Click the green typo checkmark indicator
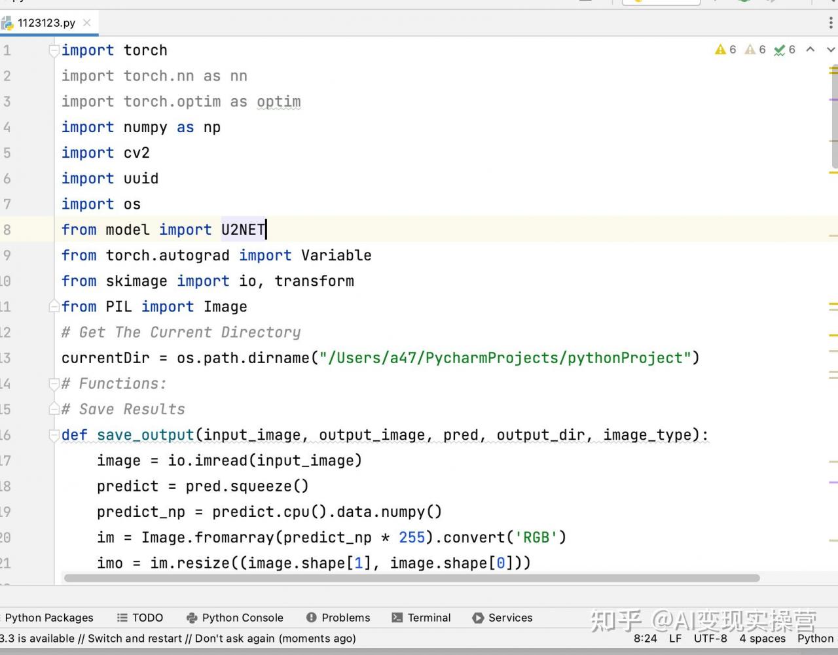838x655 pixels. [x=780, y=50]
